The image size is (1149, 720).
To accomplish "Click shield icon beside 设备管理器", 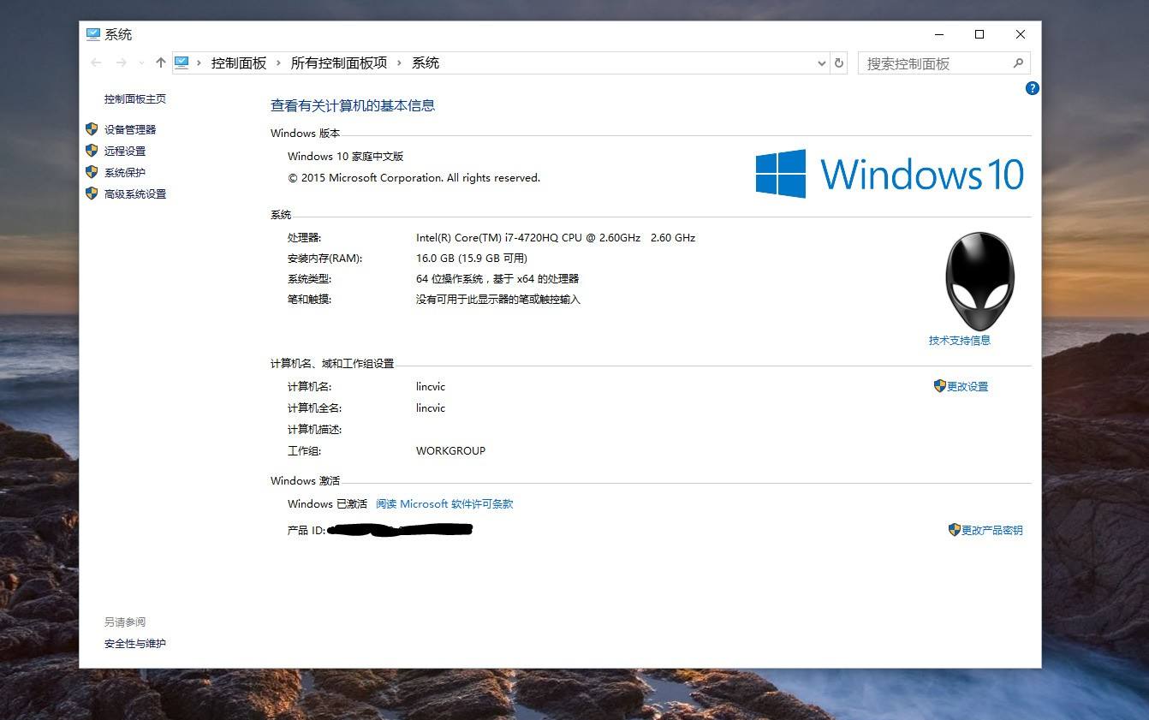I will pos(92,129).
